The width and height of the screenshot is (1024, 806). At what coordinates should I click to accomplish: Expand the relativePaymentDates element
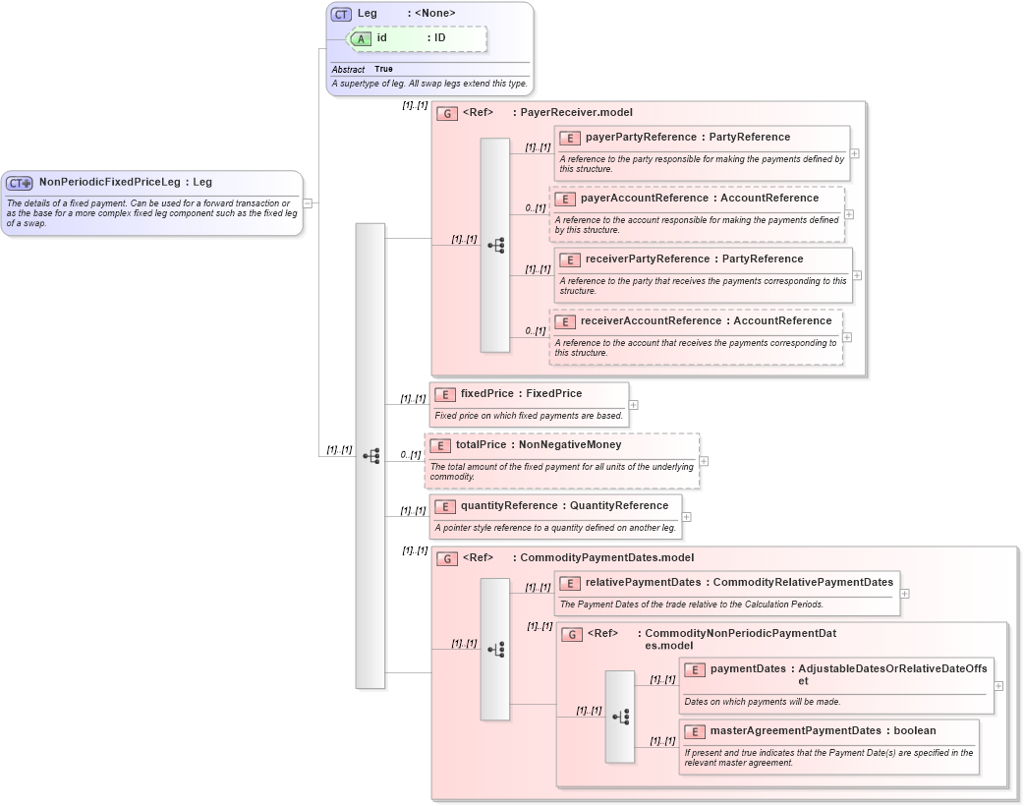[904, 594]
